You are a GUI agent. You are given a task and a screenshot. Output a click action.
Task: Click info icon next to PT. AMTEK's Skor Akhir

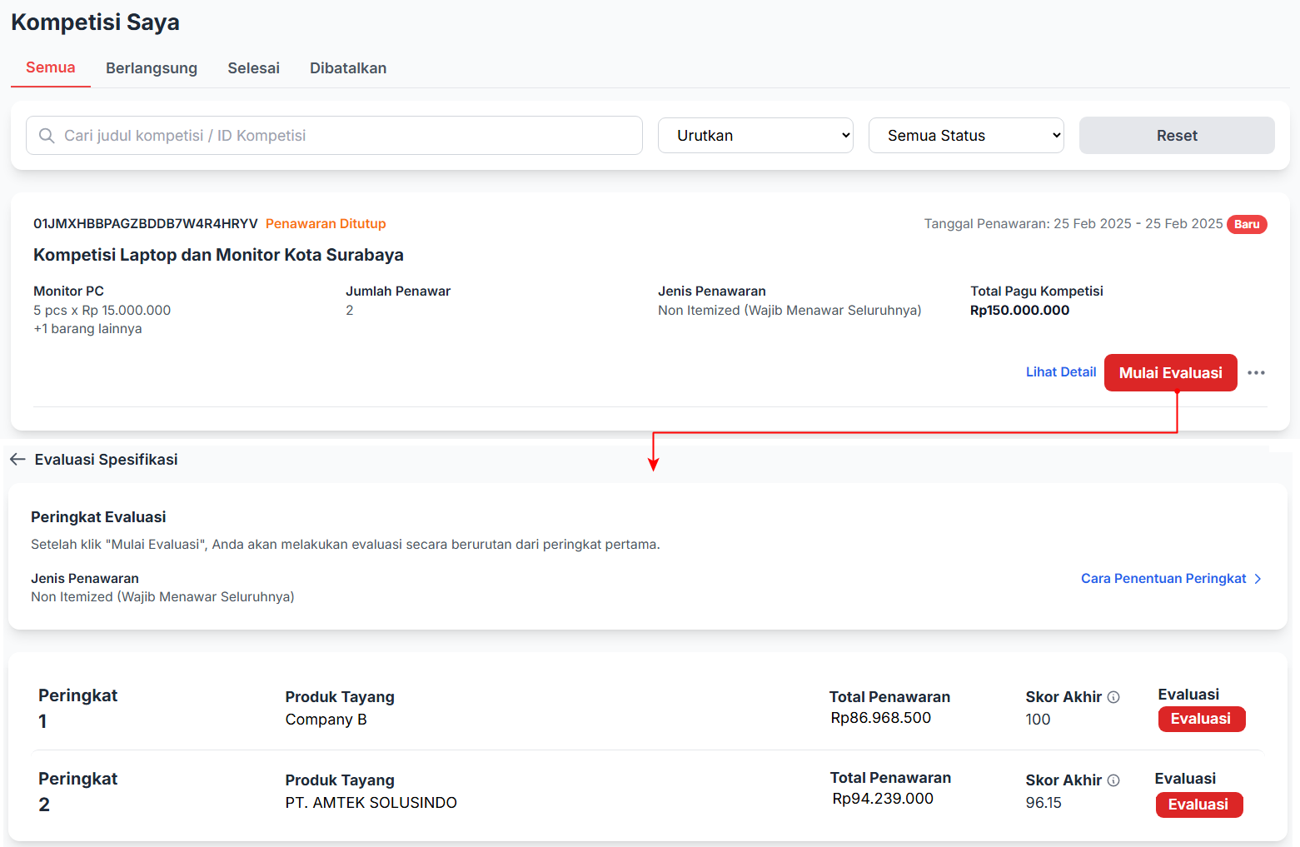[x=1113, y=780]
